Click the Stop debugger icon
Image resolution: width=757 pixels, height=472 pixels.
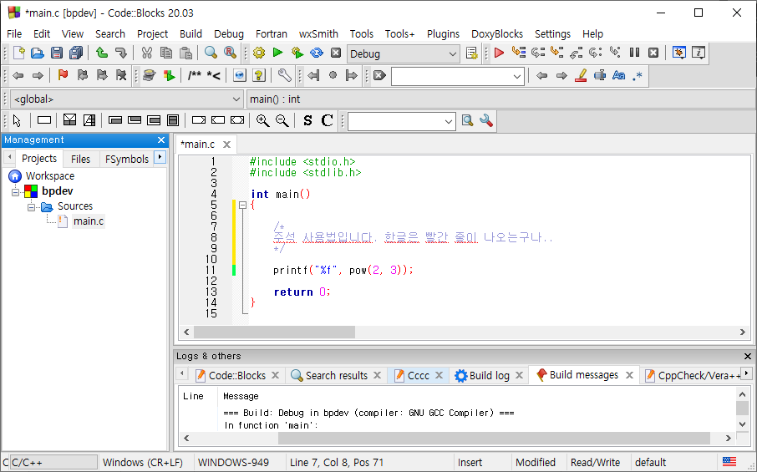point(653,53)
